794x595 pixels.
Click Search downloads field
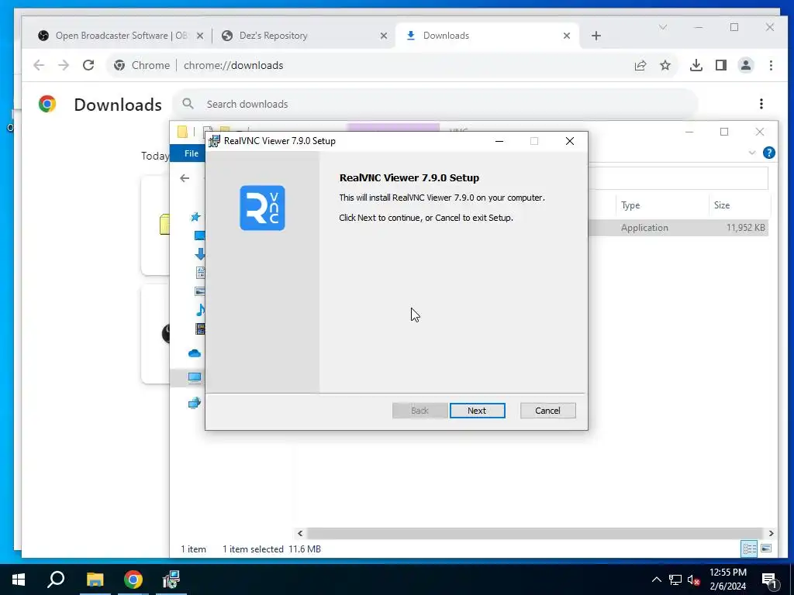(x=436, y=105)
